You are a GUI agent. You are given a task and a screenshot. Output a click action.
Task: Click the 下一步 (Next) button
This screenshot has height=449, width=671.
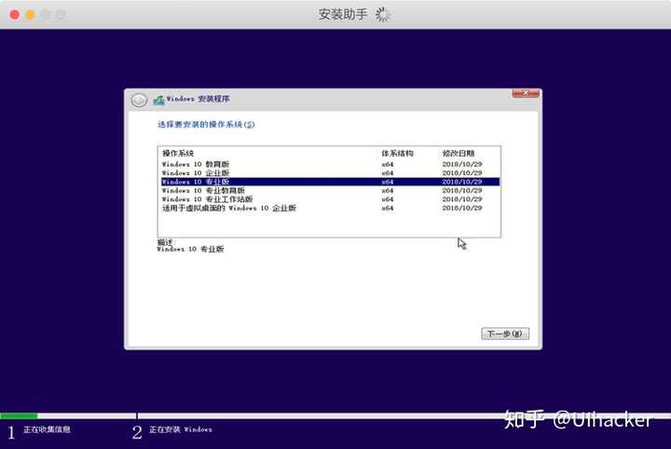(505, 333)
